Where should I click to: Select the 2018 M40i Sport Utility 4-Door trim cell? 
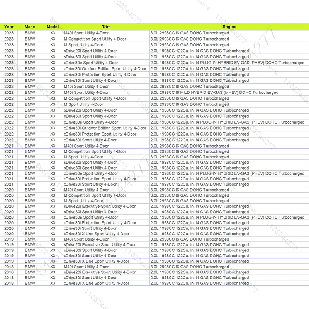pyautogui.click(x=106, y=267)
